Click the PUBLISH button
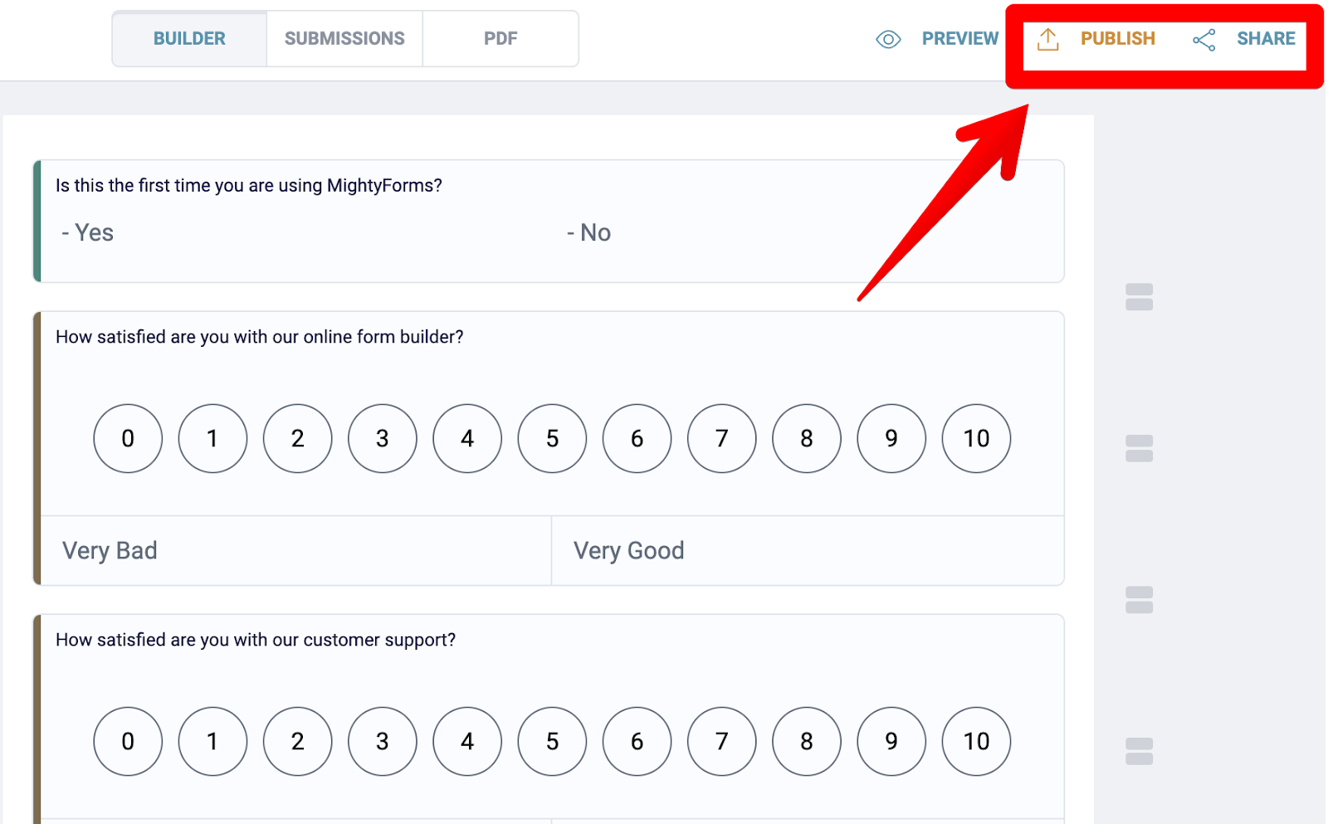The width and height of the screenshot is (1328, 824). [1118, 38]
